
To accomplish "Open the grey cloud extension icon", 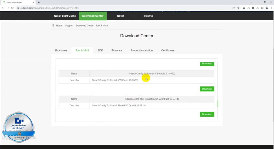I will 249,8.
